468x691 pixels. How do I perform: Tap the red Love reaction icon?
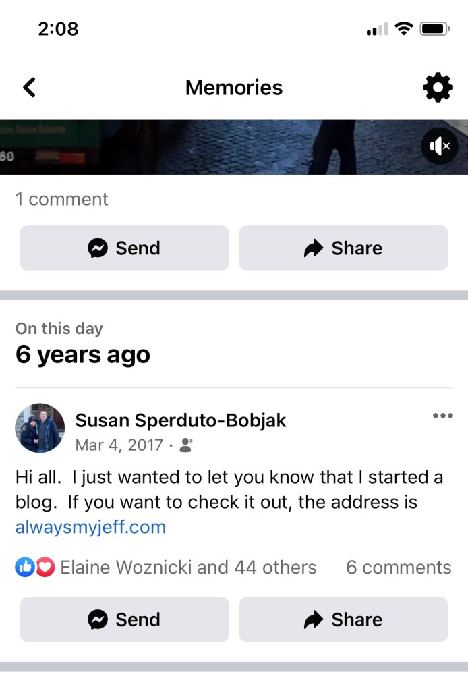[45, 568]
